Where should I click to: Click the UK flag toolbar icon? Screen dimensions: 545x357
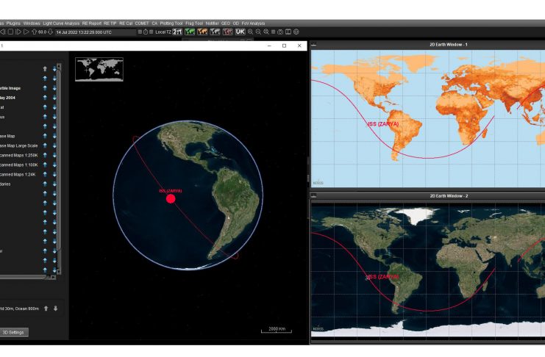point(239,32)
